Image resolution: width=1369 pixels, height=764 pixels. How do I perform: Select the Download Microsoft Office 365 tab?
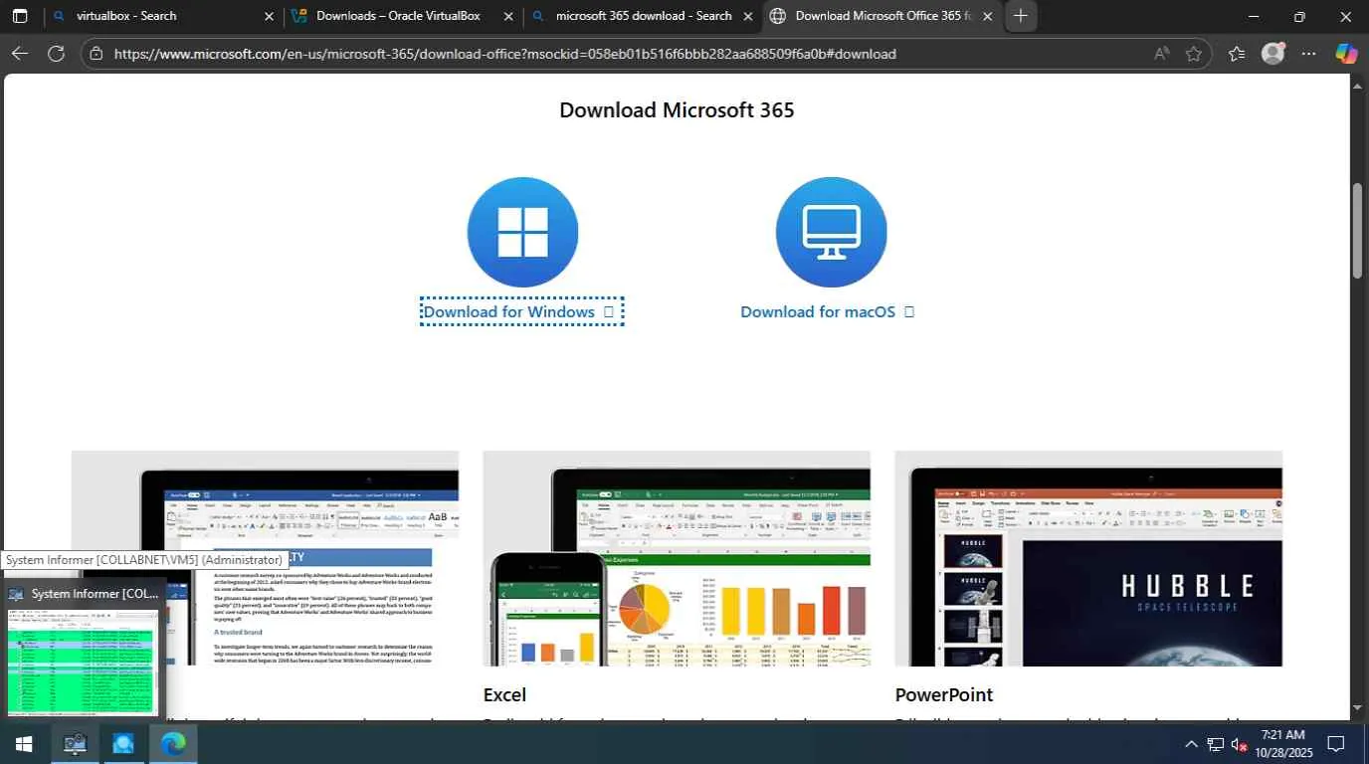pos(882,16)
